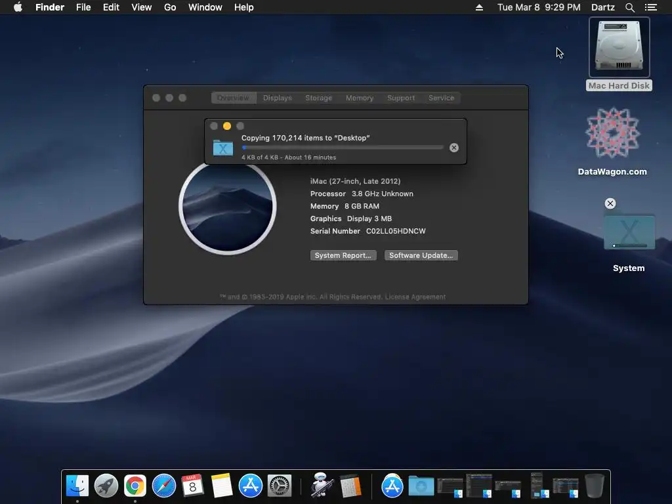
Task: Click the blue folder icon in copy dialog
Action: tap(223, 148)
